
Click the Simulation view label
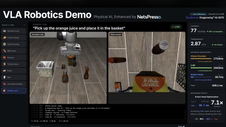(38, 35)
